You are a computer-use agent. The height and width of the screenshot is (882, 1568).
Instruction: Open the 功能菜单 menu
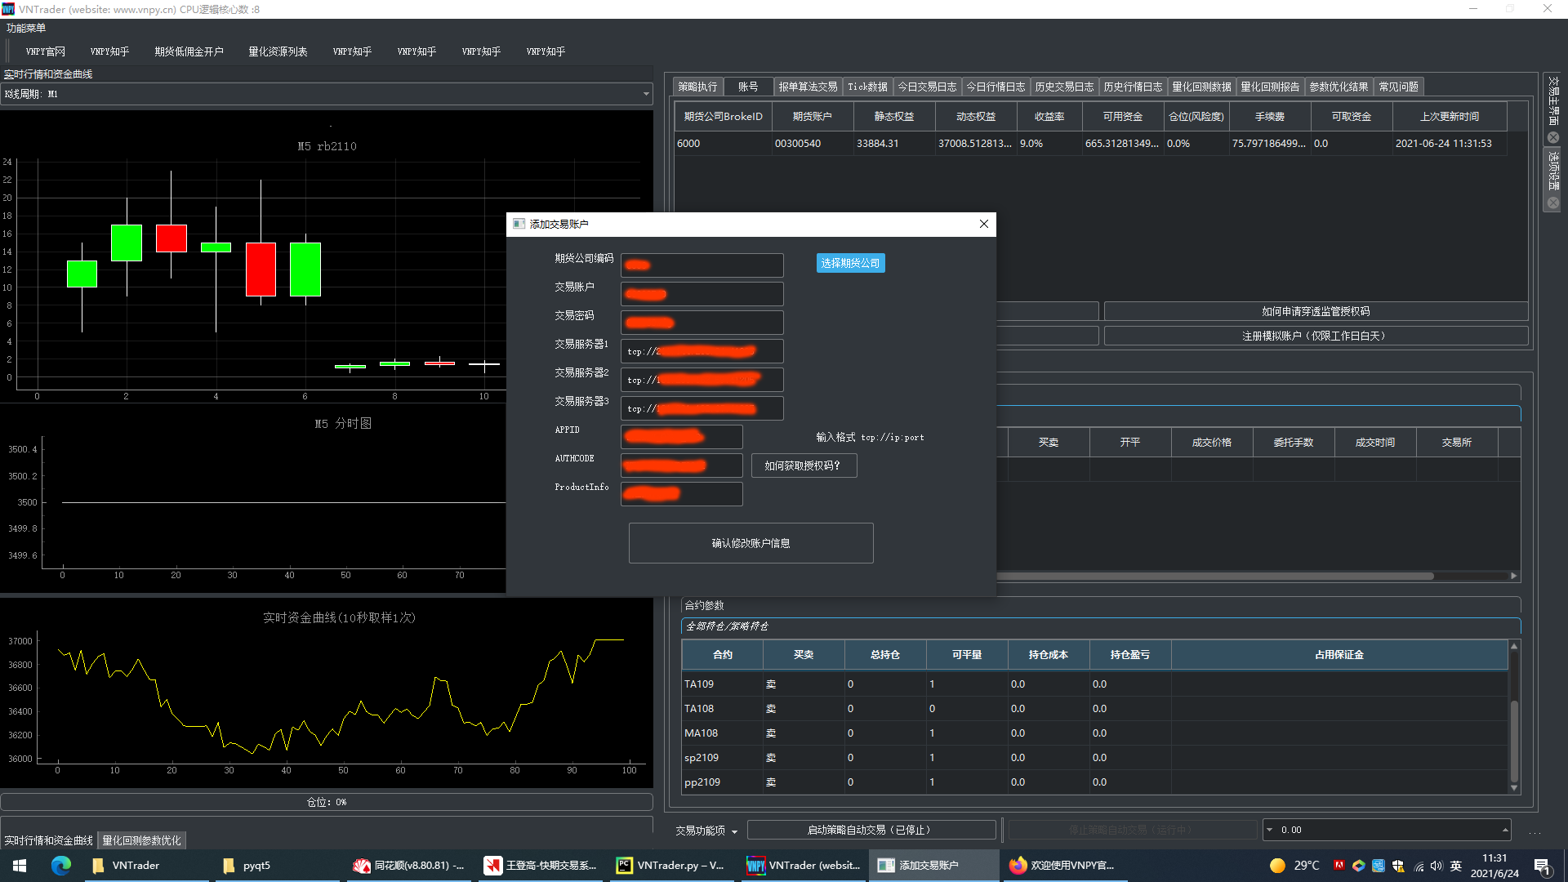(25, 27)
